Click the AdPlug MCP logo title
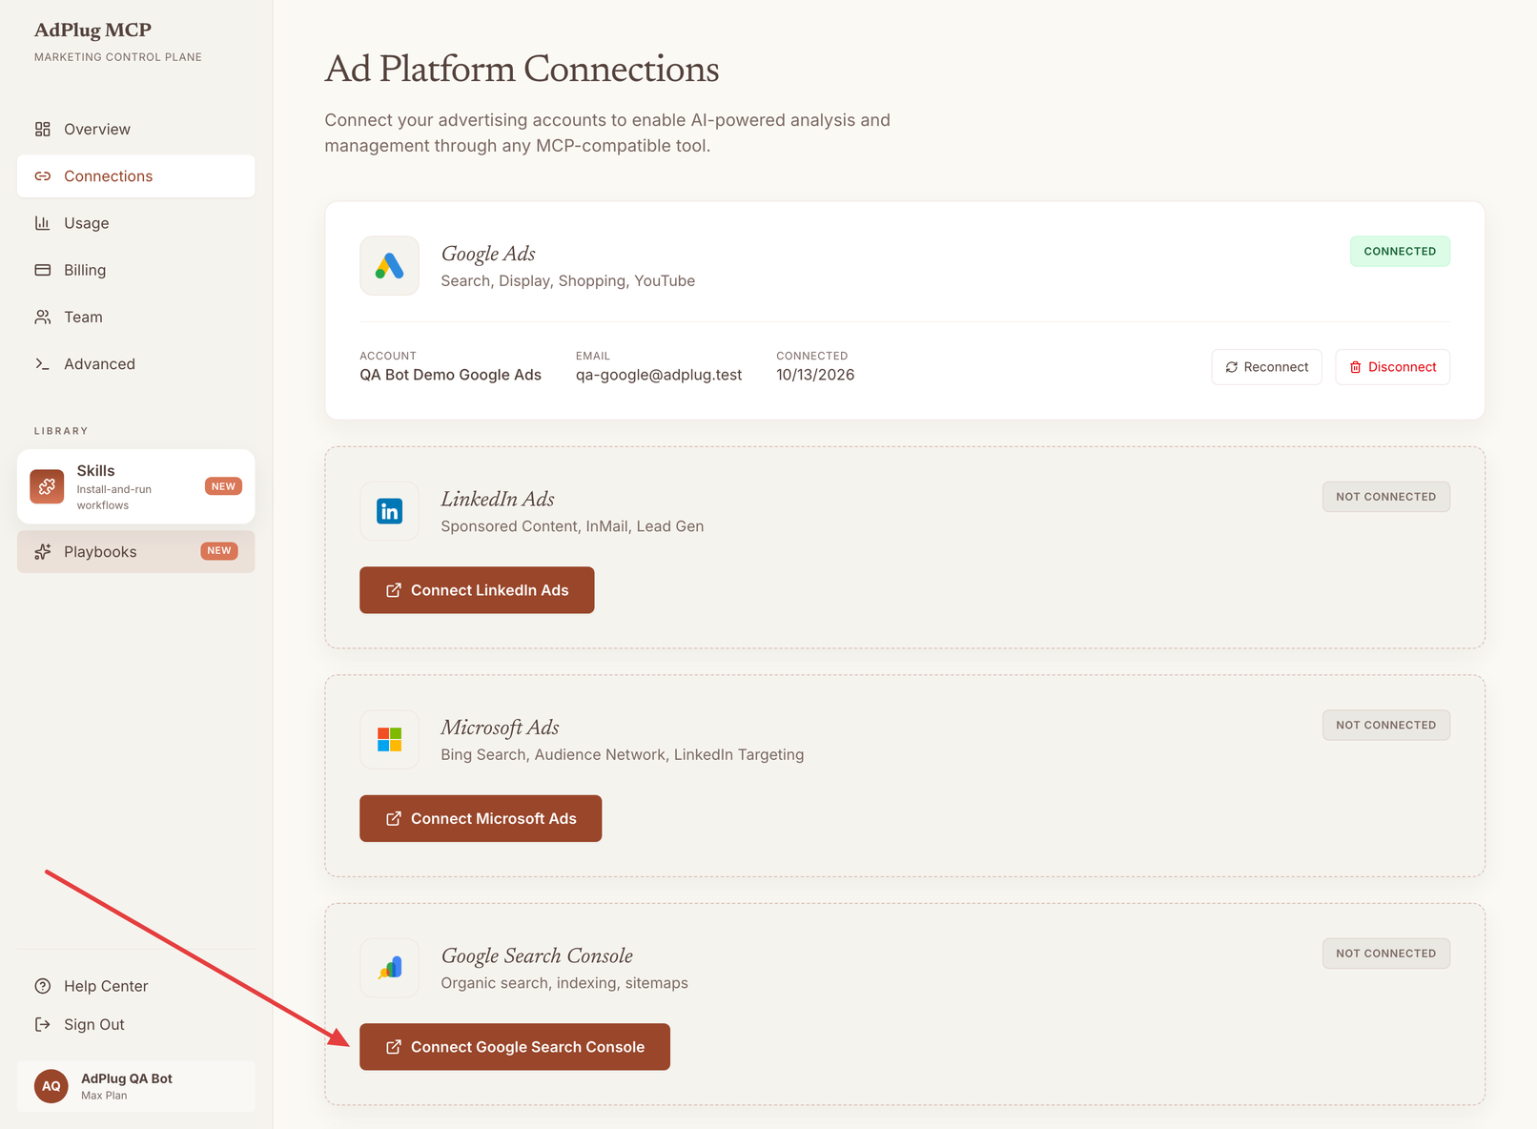The height and width of the screenshot is (1129, 1537). (92, 30)
